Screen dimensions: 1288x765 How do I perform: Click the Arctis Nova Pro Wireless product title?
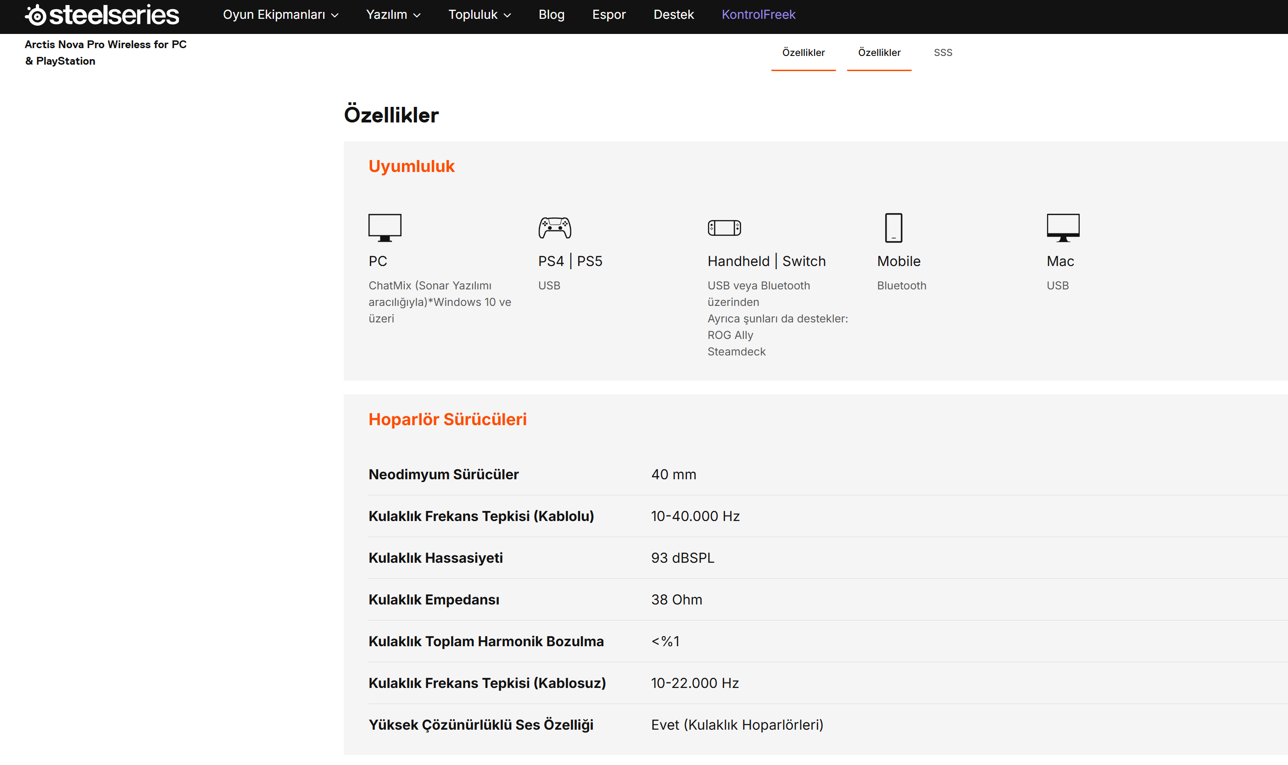coord(106,53)
